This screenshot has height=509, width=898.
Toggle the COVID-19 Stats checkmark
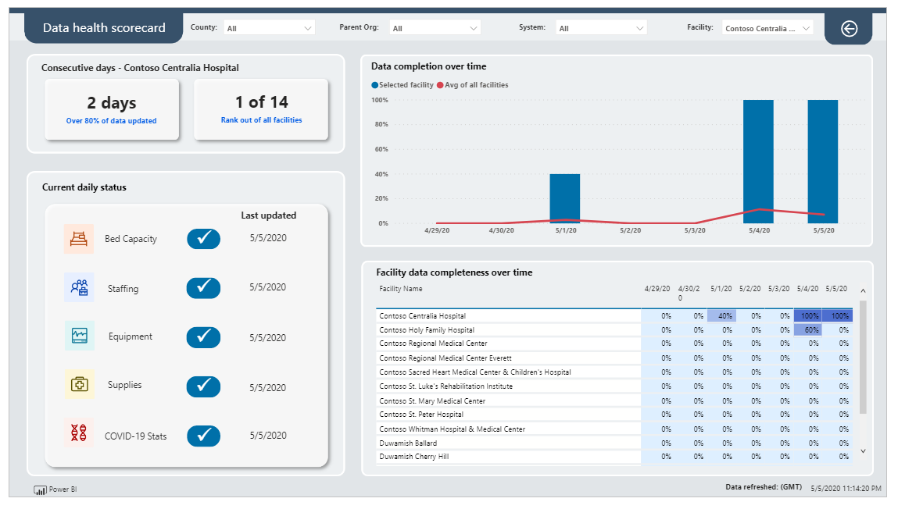tap(203, 436)
